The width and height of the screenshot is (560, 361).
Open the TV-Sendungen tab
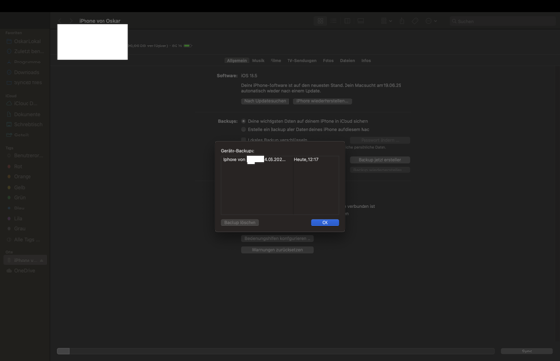point(302,61)
